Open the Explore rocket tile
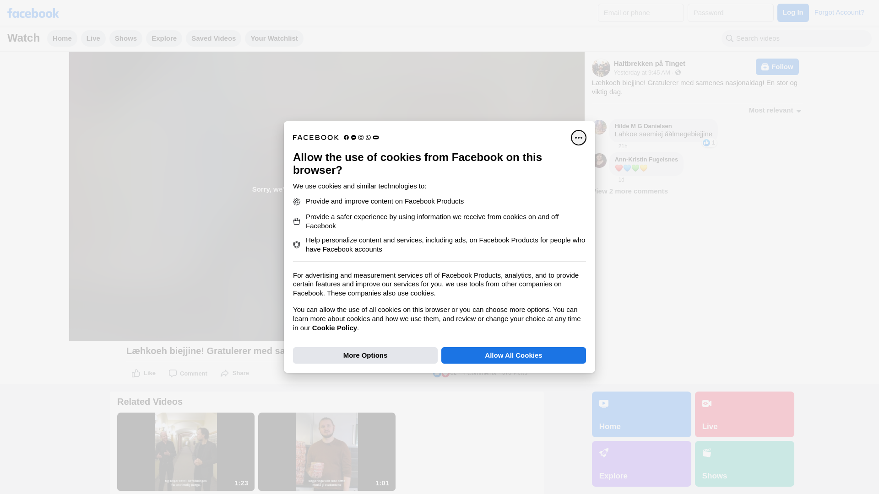 (641, 464)
